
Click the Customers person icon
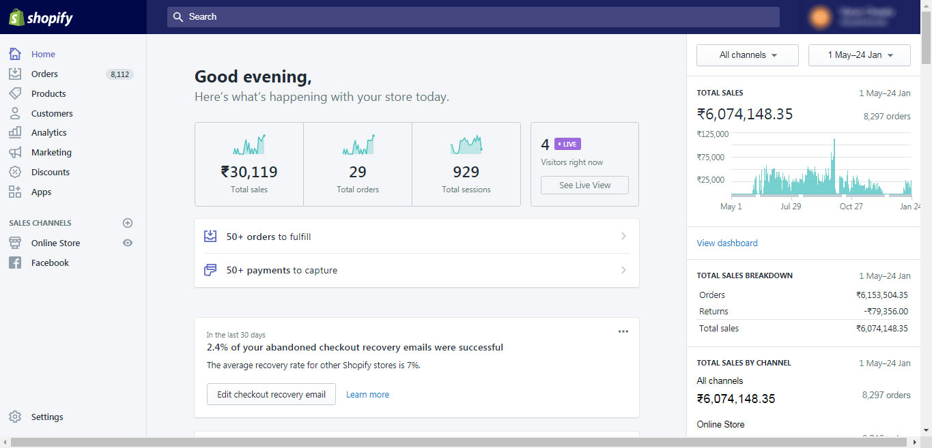pos(15,113)
